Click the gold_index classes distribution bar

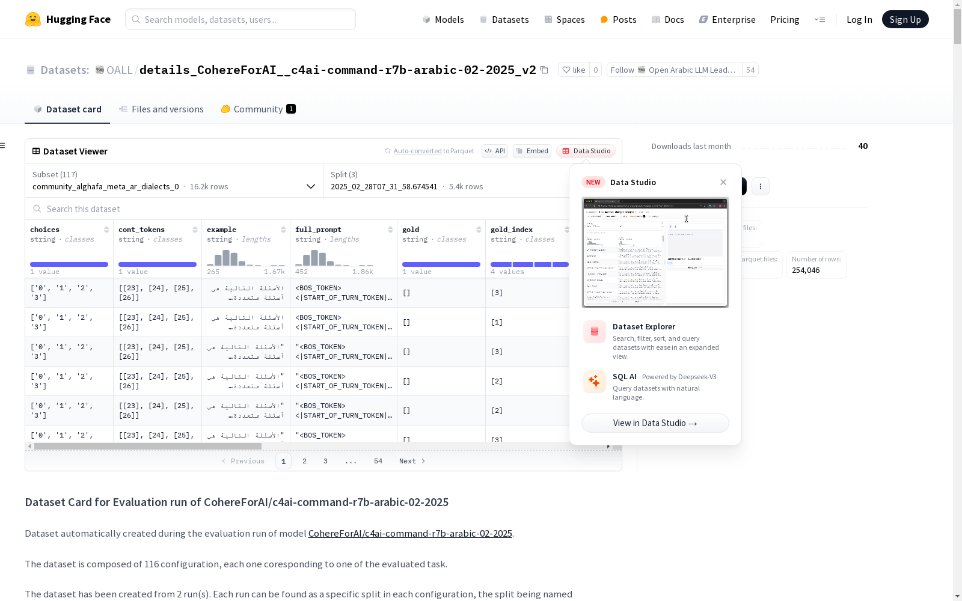tap(530, 264)
